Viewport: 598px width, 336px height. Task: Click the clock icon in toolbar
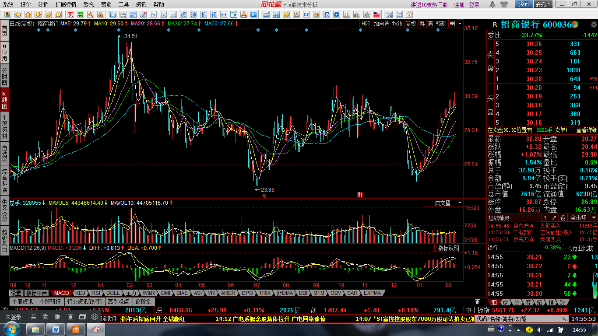pos(58,14)
